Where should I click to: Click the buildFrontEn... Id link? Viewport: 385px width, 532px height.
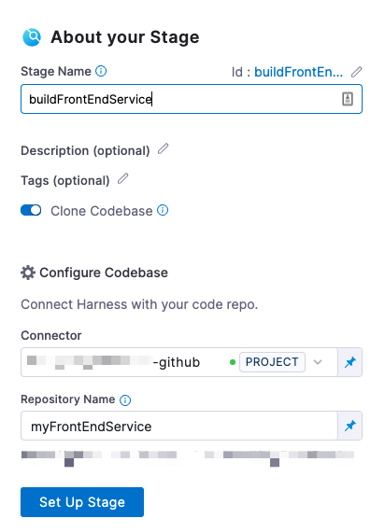coord(298,72)
